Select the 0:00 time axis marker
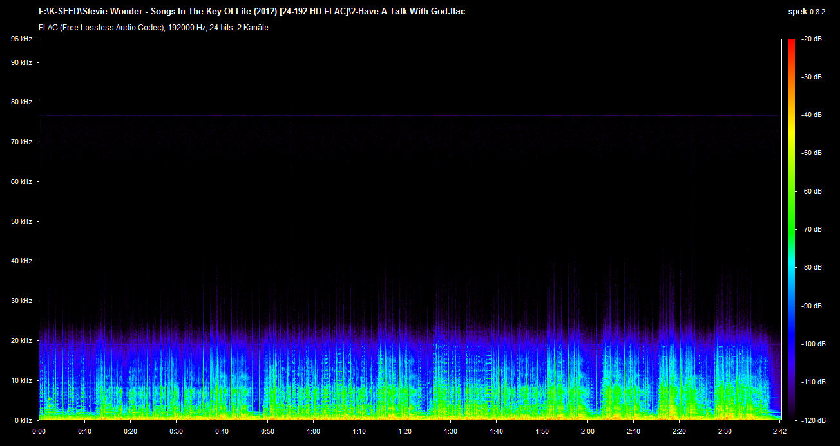Image resolution: width=840 pixels, height=446 pixels. [x=39, y=431]
